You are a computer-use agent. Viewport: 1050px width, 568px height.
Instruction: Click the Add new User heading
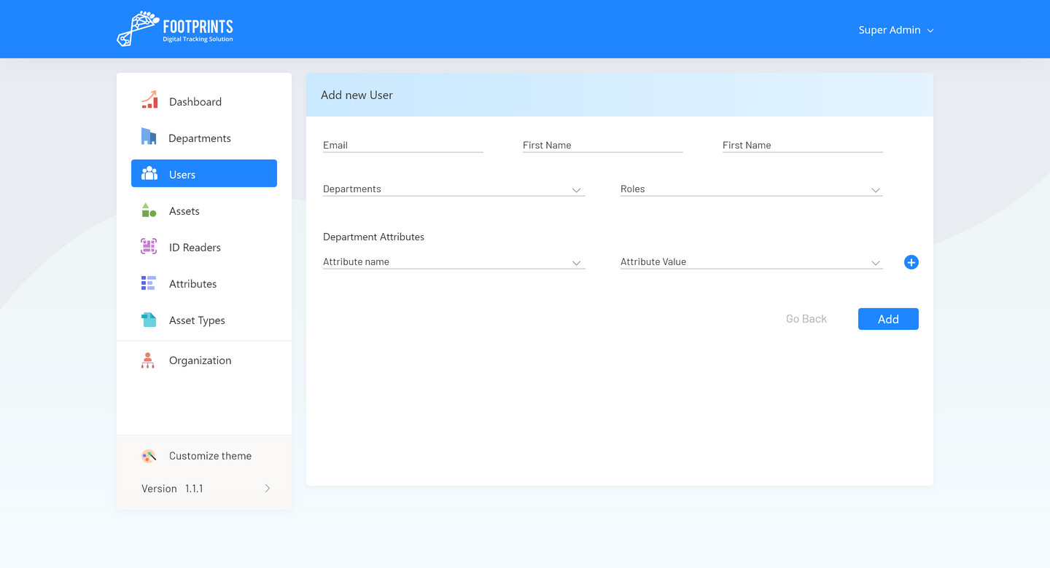pos(357,95)
